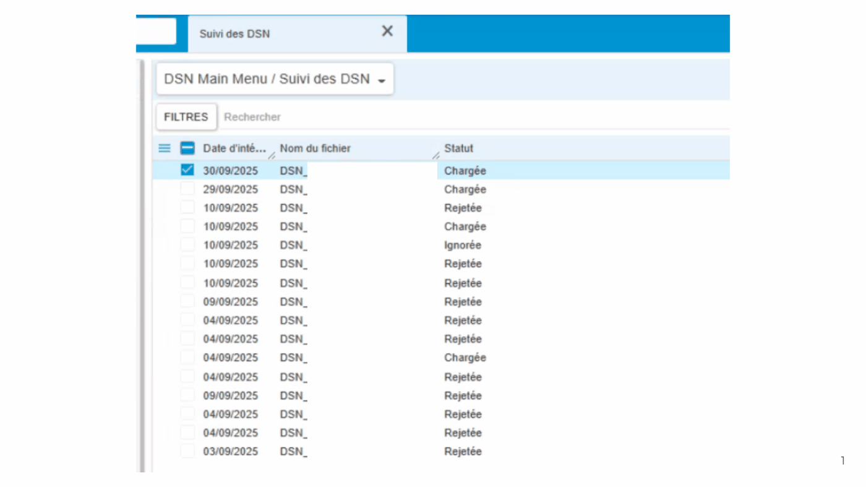The width and height of the screenshot is (866, 487).
Task: Click the caret arrow beside Suivi des DSN
Action: 382,81
